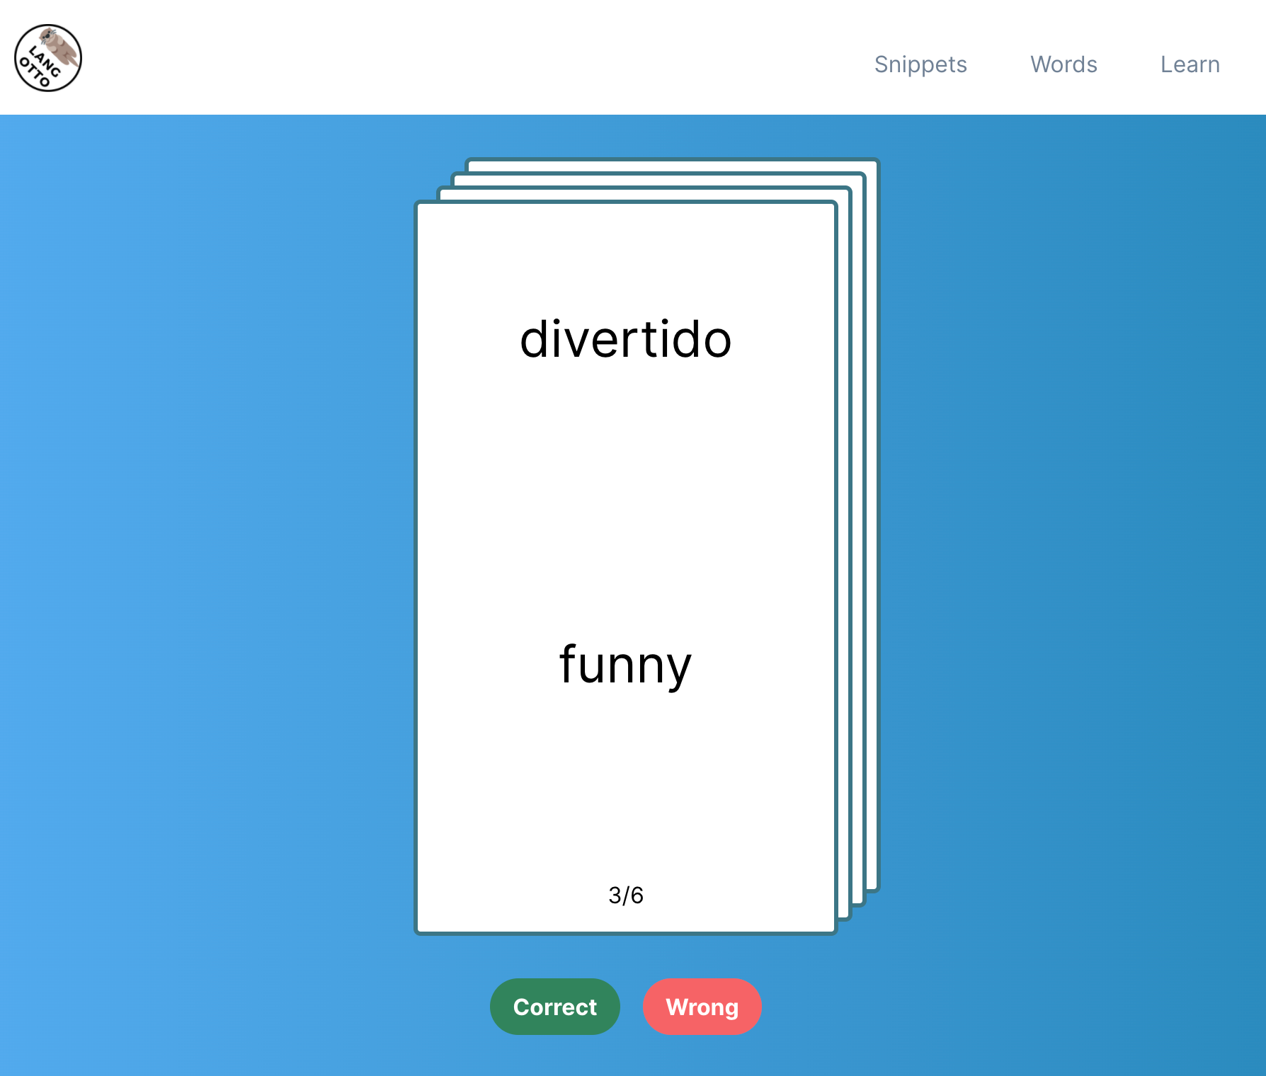Open the Learn menu item
Viewport: 1266px width, 1076px height.
click(x=1190, y=64)
